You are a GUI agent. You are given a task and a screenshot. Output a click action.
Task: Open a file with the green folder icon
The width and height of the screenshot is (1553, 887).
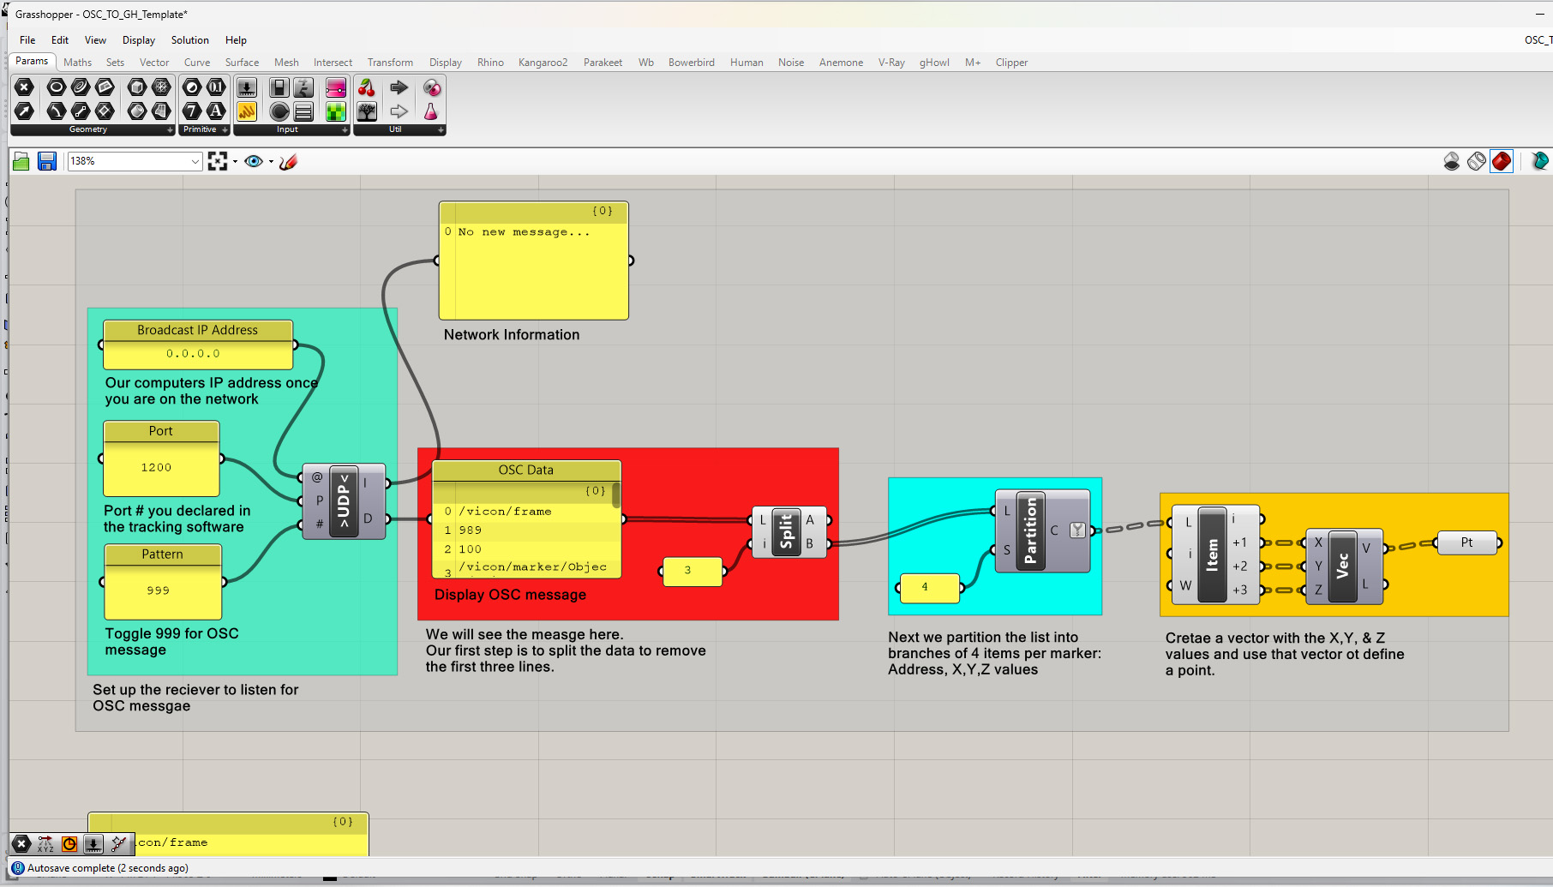pos(21,161)
